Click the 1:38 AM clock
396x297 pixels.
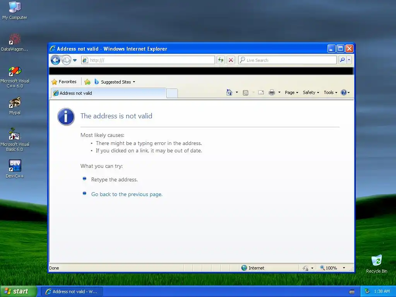click(382, 291)
